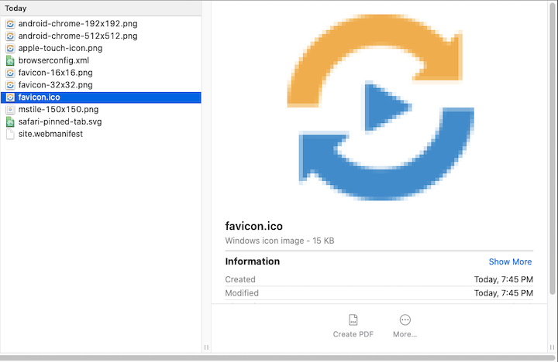Select browserconfig.xml file name
This screenshot has width=558, height=362.
pyautogui.click(x=53, y=60)
